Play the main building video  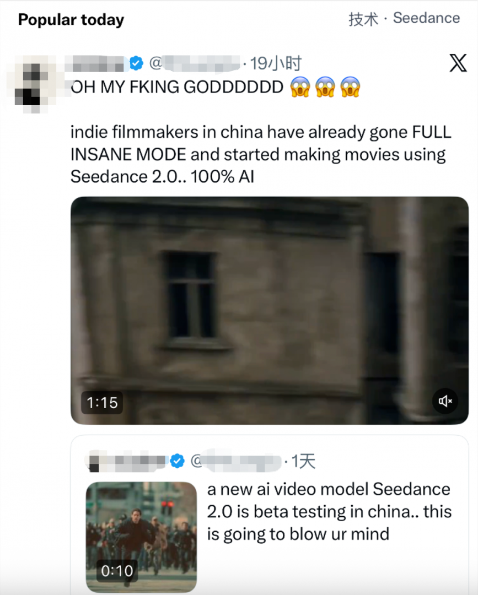[x=269, y=310]
